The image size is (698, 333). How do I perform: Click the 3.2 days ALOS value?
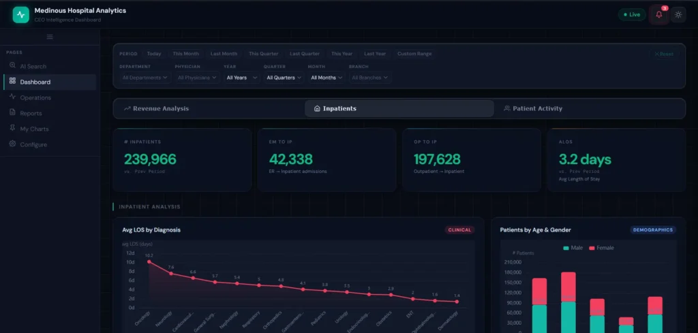pos(585,159)
